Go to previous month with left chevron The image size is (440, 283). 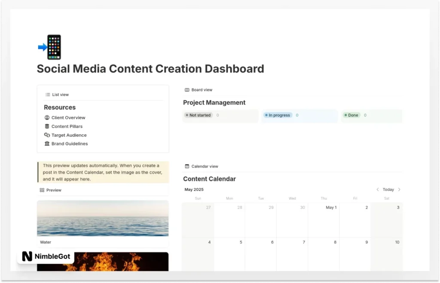coord(377,189)
